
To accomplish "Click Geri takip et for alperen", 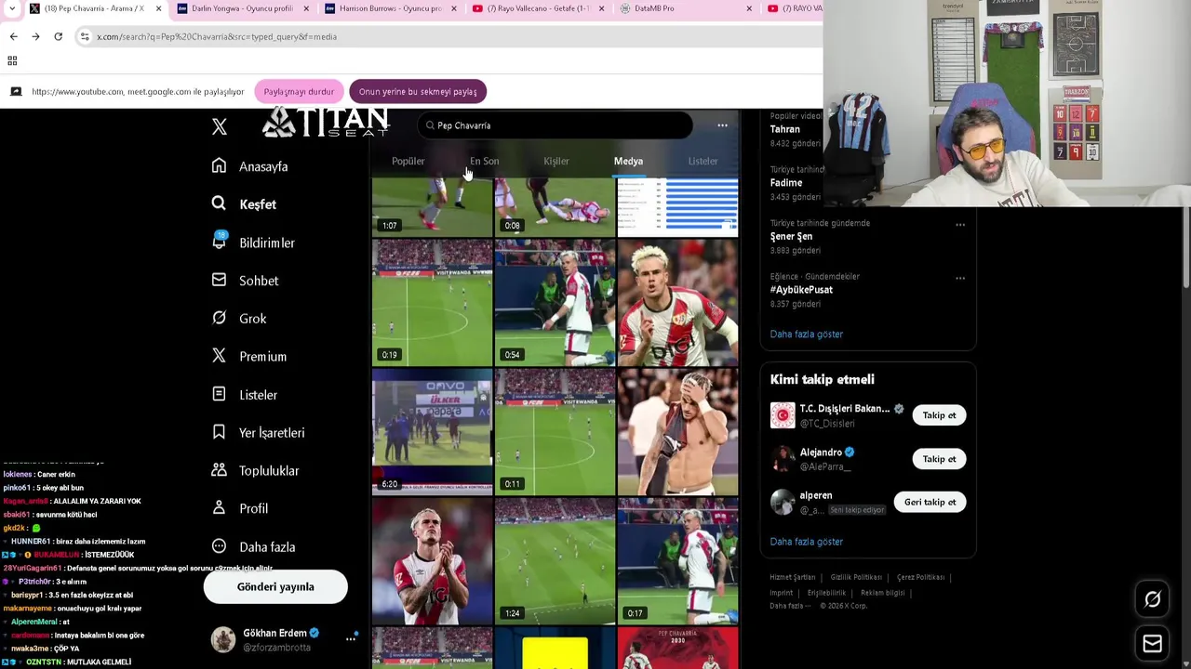I will click(x=930, y=502).
